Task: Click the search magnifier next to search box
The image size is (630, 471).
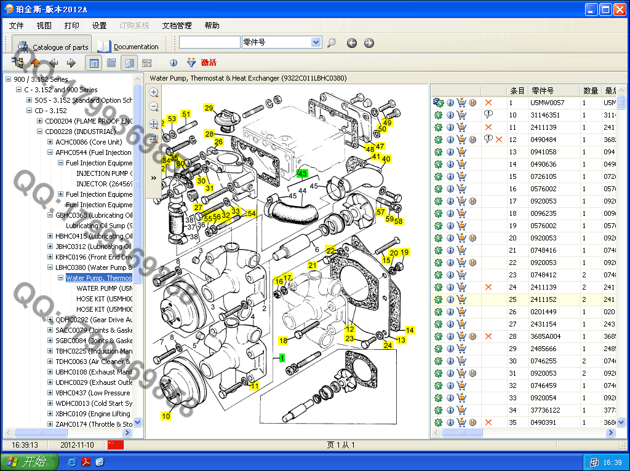Action: tap(332, 43)
